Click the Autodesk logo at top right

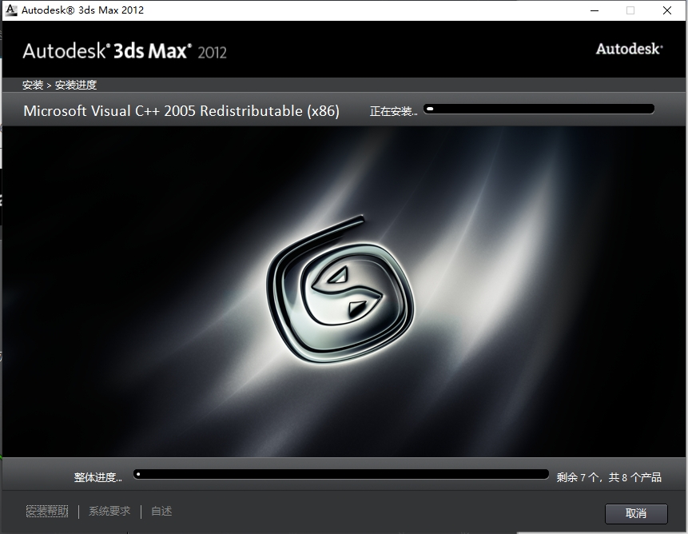pyautogui.click(x=629, y=48)
